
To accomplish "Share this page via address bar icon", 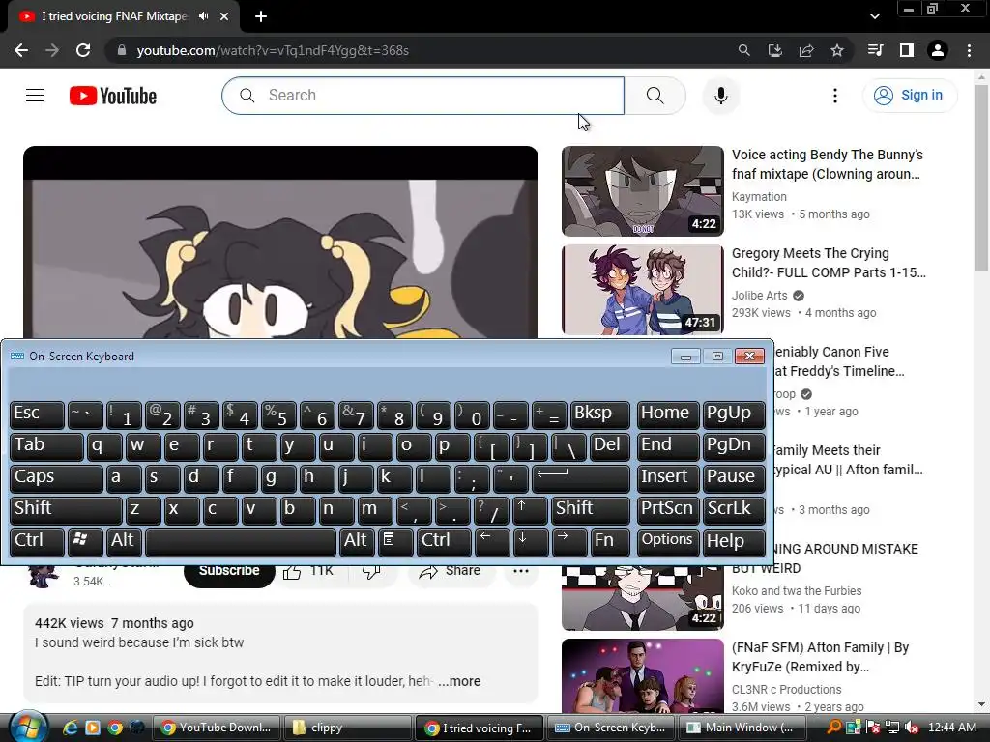I will pyautogui.click(x=806, y=50).
